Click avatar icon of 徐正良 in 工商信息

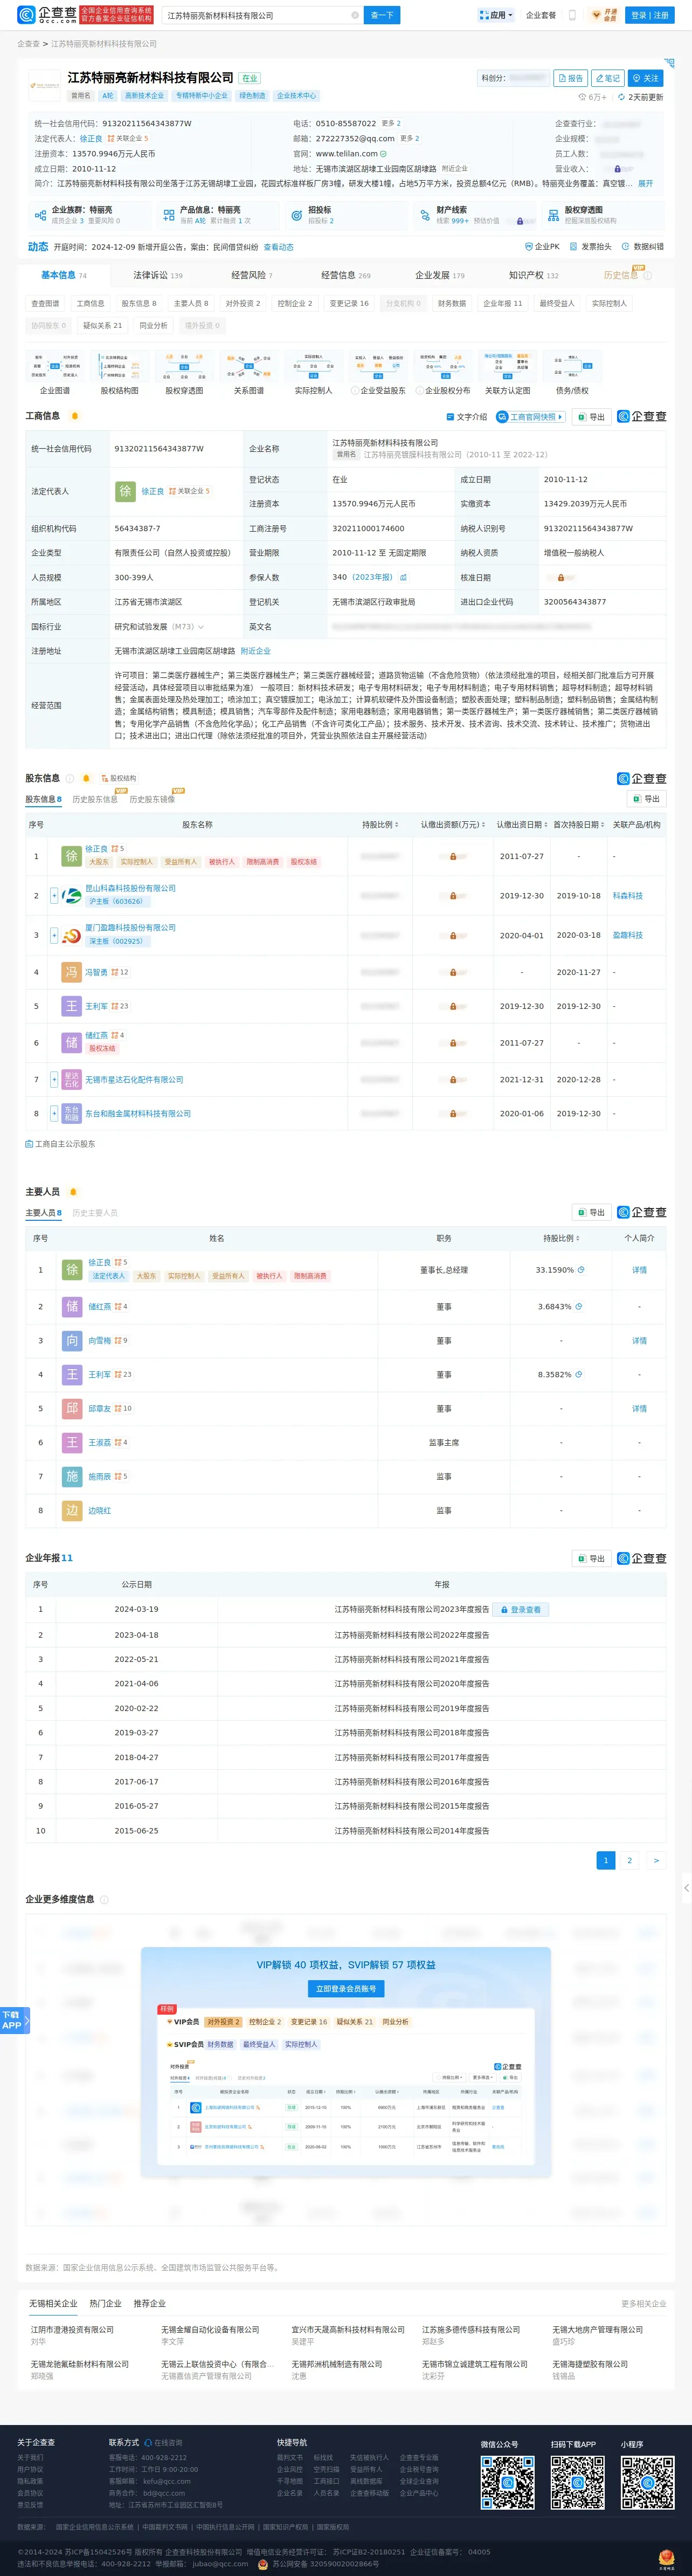click(x=125, y=491)
